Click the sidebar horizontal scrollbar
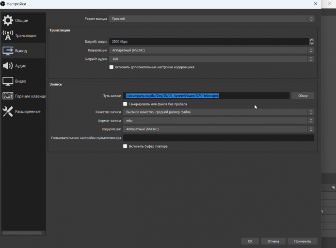Image resolution: width=336 pixels, height=248 pixels. [22, 233]
